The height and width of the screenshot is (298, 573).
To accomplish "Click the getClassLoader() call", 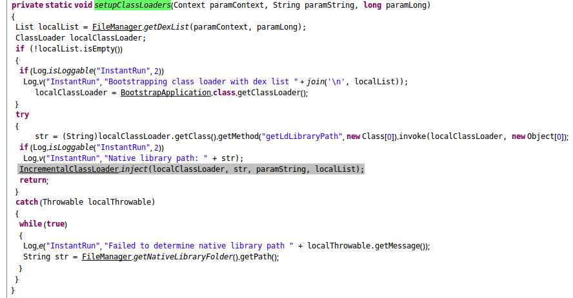I will coord(272,93).
